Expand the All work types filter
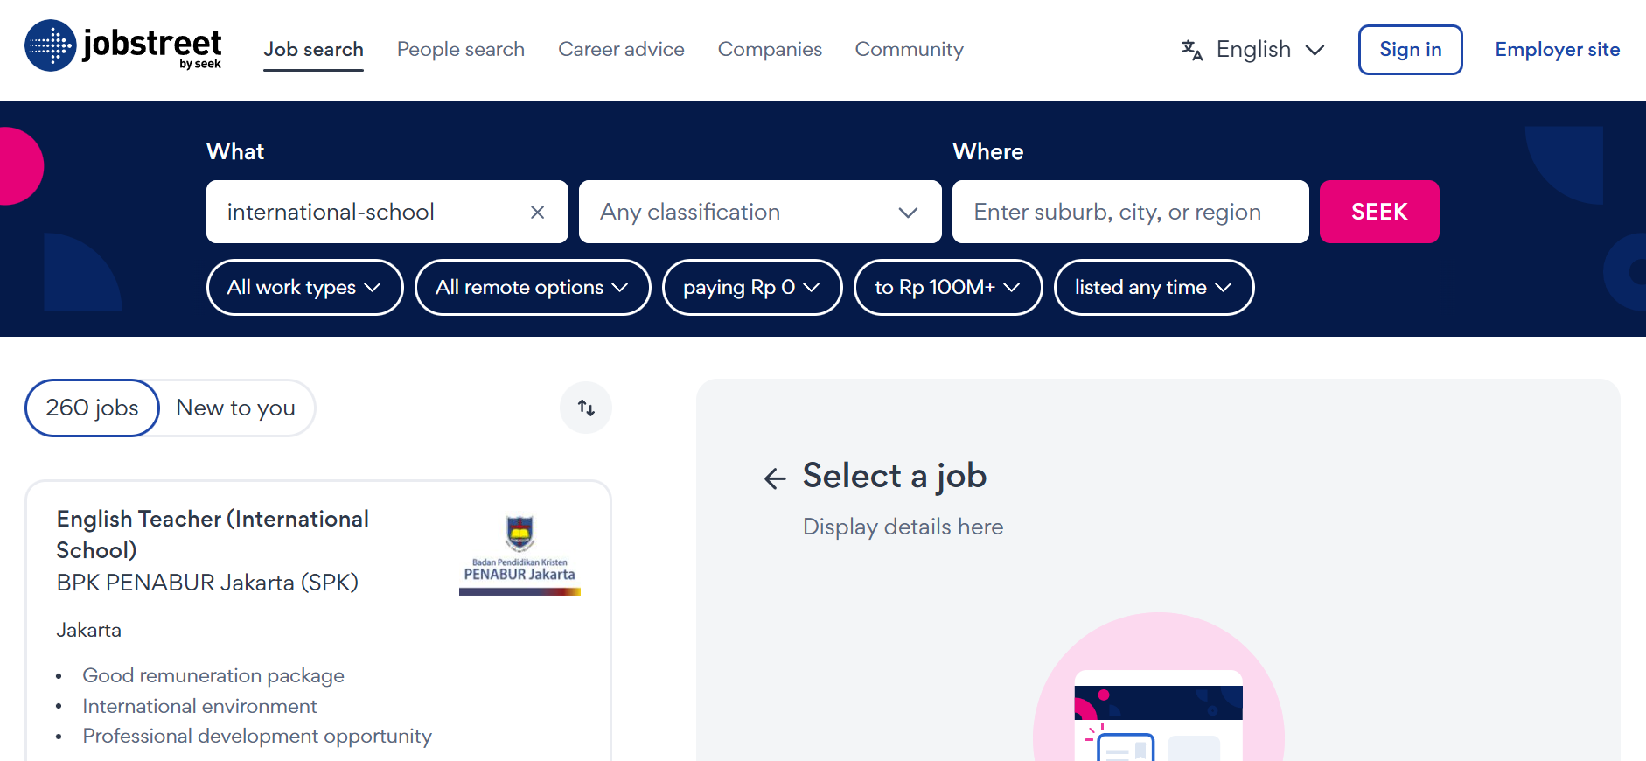Screen dimensions: 1646x761 (304, 287)
